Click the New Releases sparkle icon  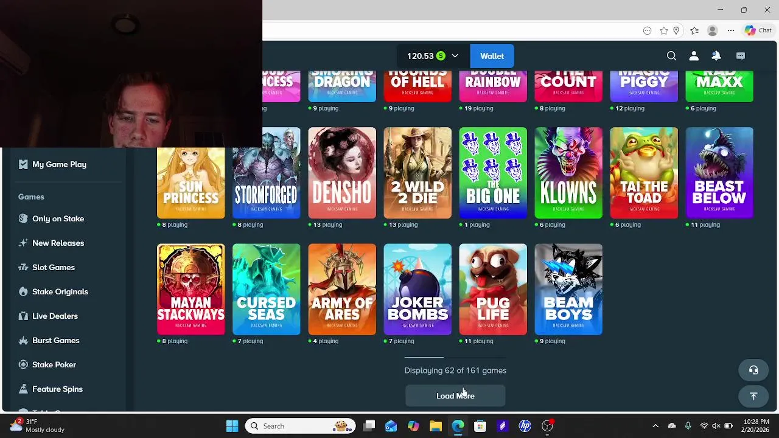click(x=23, y=243)
